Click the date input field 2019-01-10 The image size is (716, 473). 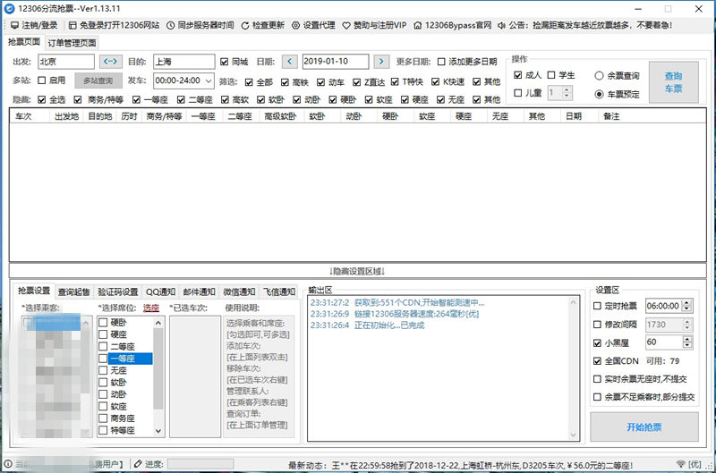[336, 61]
